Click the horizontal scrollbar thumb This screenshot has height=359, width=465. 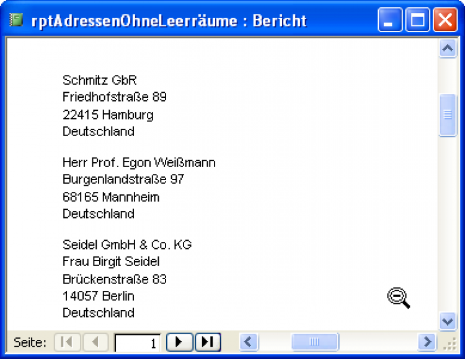[314, 342]
